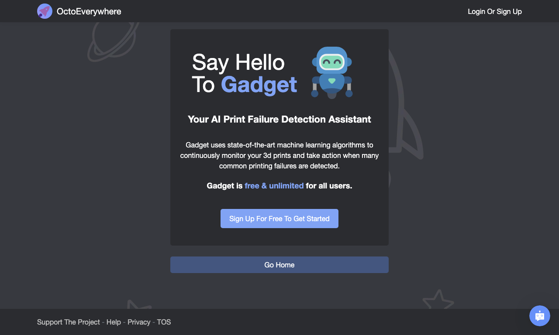This screenshot has width=559, height=335.
Task: Open the Support The Project link
Action: click(x=69, y=322)
